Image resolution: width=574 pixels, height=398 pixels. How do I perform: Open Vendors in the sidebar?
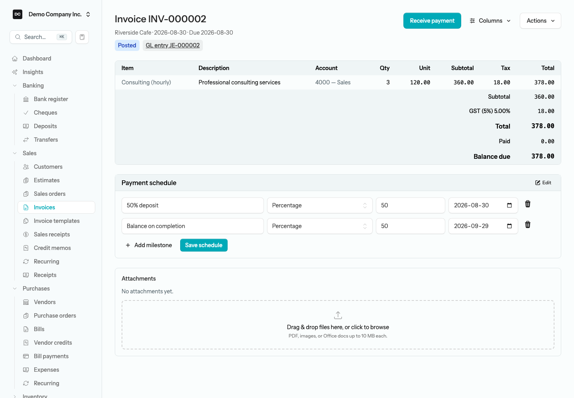pyautogui.click(x=56, y=302)
